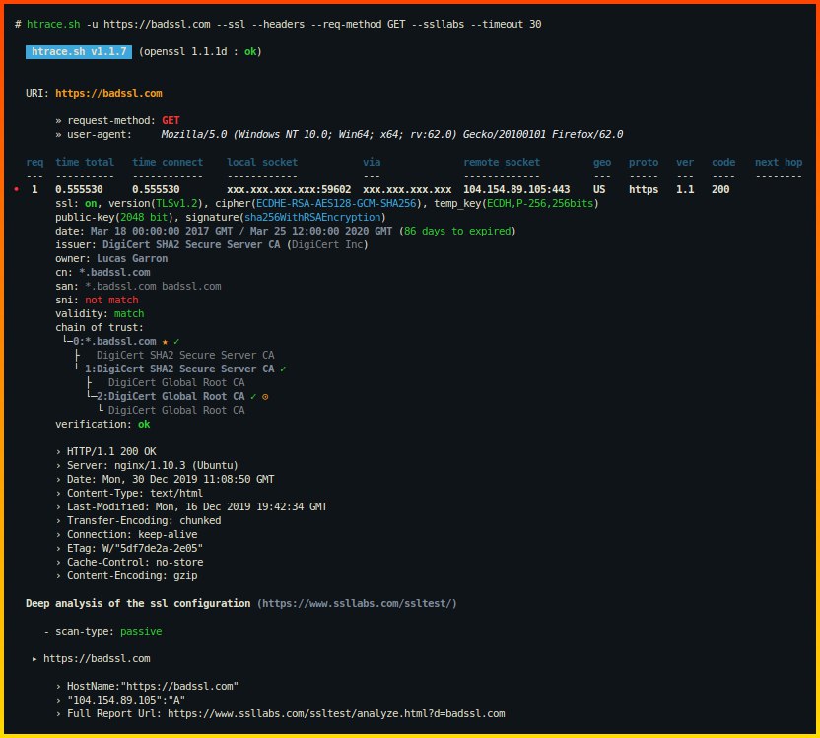This screenshot has height=738, width=820.
Task: Click the htrace.sh command name at prompt
Action: pos(53,24)
